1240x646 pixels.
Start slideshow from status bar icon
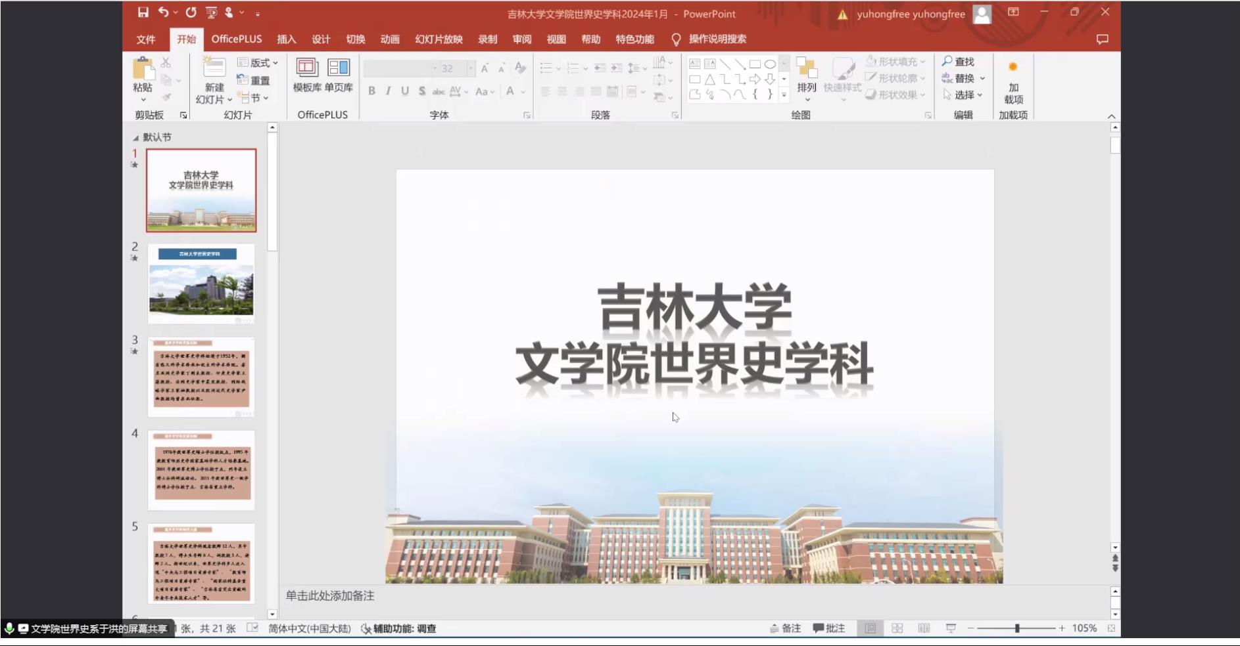click(x=951, y=628)
